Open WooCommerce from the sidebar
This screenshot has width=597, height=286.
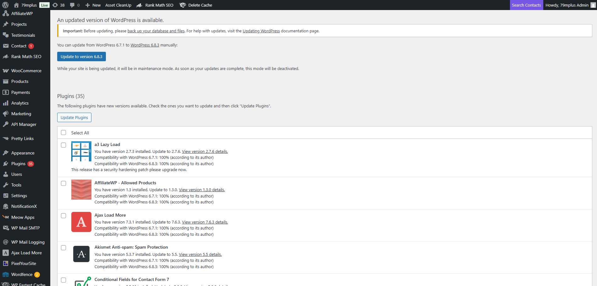(x=25, y=71)
